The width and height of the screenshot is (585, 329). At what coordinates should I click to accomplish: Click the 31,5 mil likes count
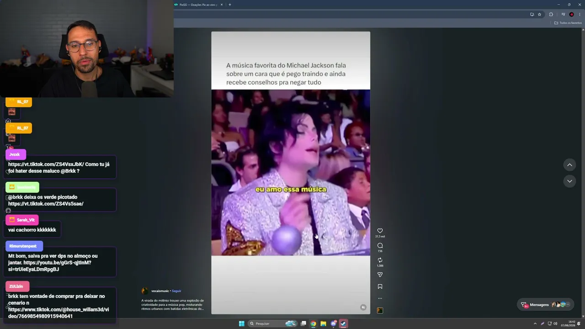380,237
